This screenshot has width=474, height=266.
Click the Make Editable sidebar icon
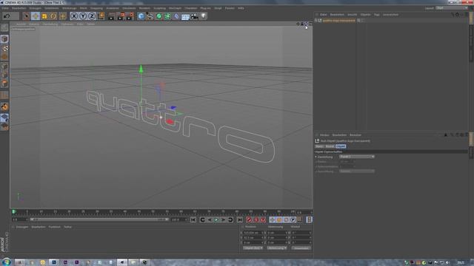pos(4,28)
